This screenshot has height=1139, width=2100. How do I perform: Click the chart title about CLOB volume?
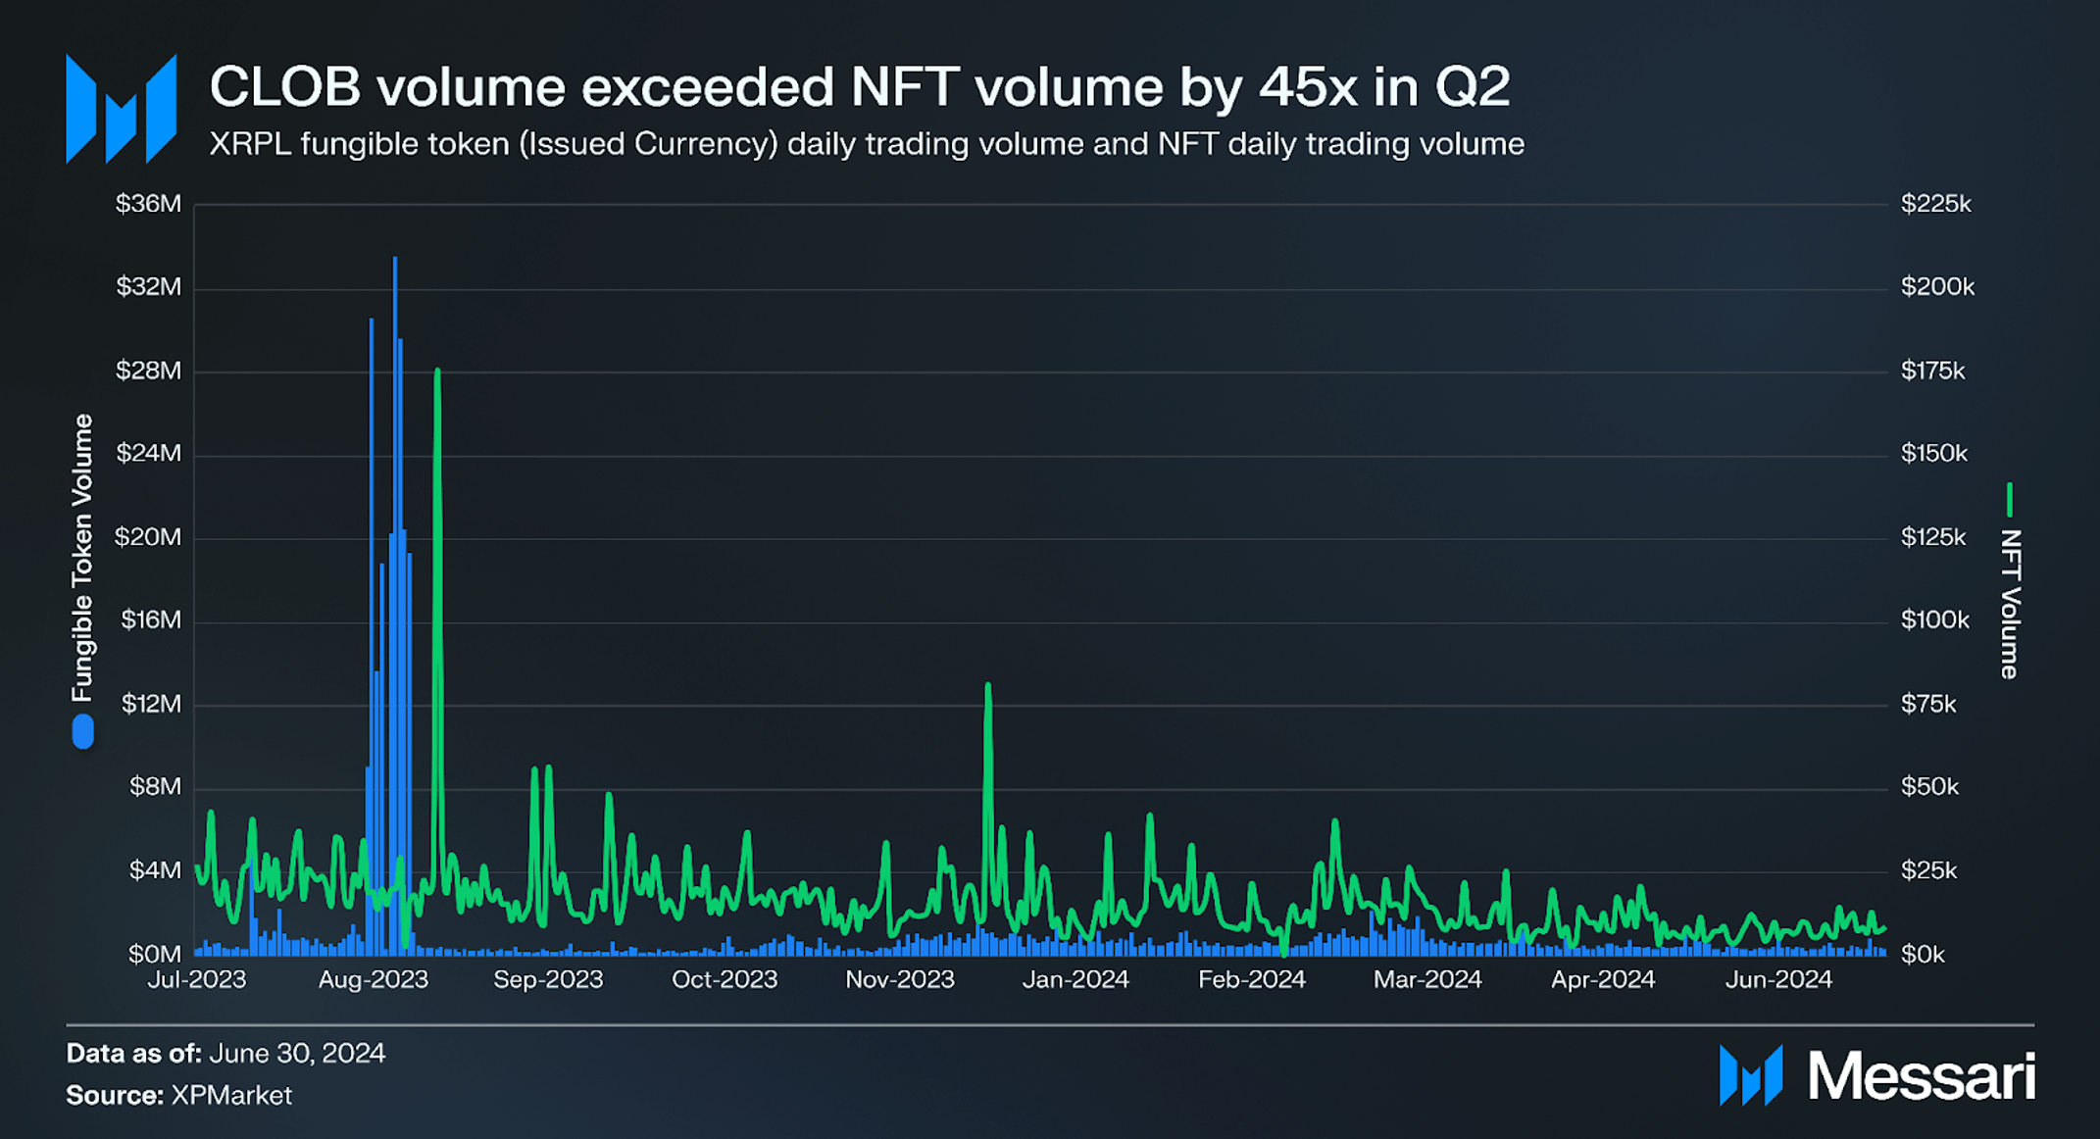[x=859, y=86]
